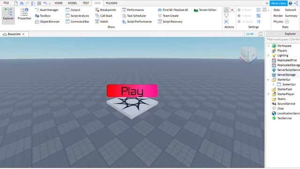The height and width of the screenshot is (169, 300).
Task: Select ReplicatedFirst in Explorer
Action: [285, 60]
